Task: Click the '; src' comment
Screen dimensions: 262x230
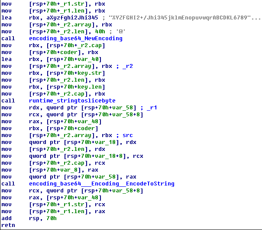Action: coord(124,135)
